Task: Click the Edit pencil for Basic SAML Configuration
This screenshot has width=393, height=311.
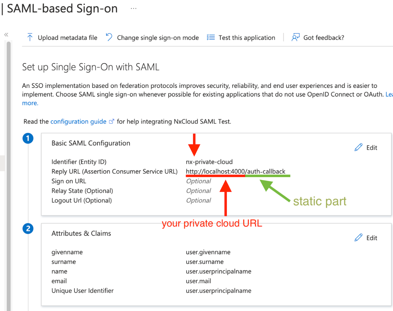Action: (x=359, y=147)
